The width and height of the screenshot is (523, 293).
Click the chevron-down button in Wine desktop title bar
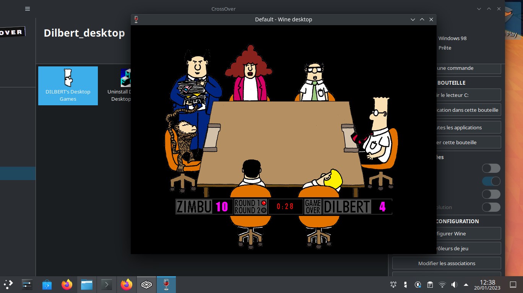[x=413, y=19]
